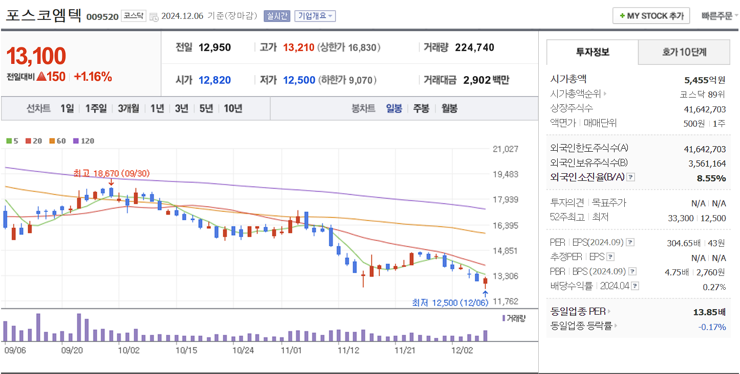
Task: Click the BPS(2024.09) question mark icon
Action: [632, 271]
